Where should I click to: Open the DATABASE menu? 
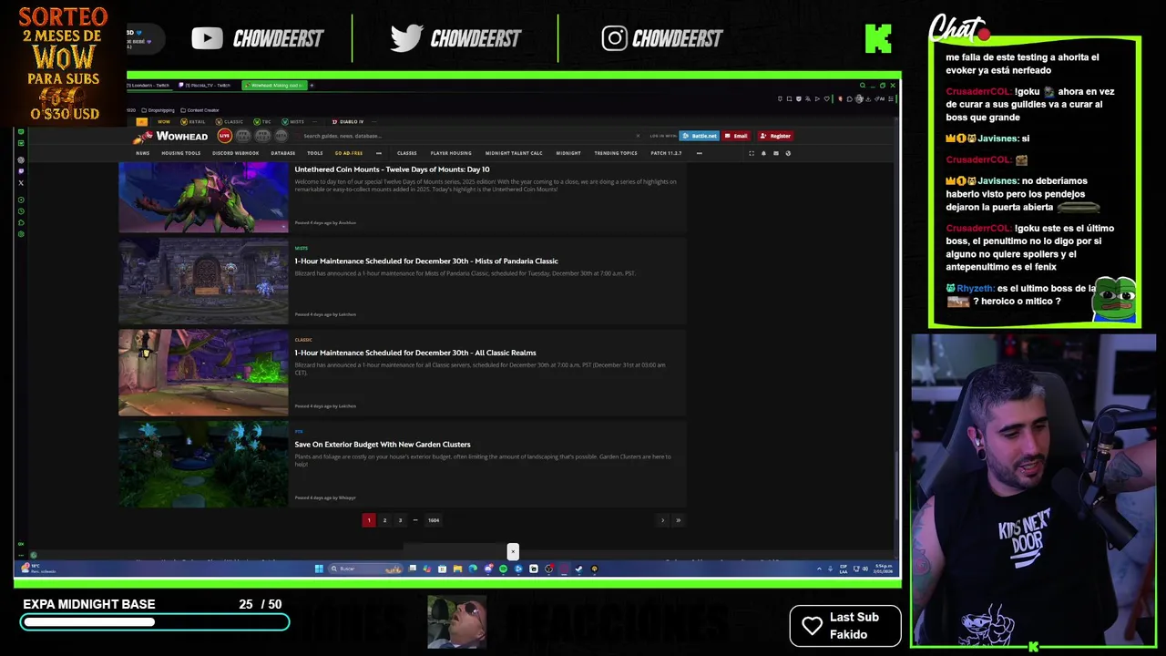point(282,153)
